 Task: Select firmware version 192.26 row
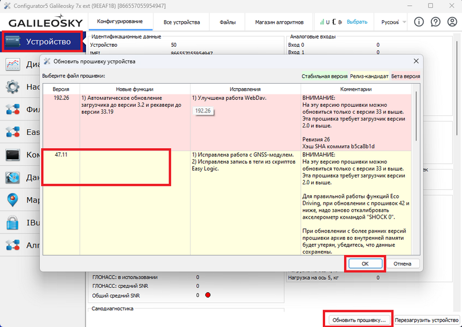[227, 122]
